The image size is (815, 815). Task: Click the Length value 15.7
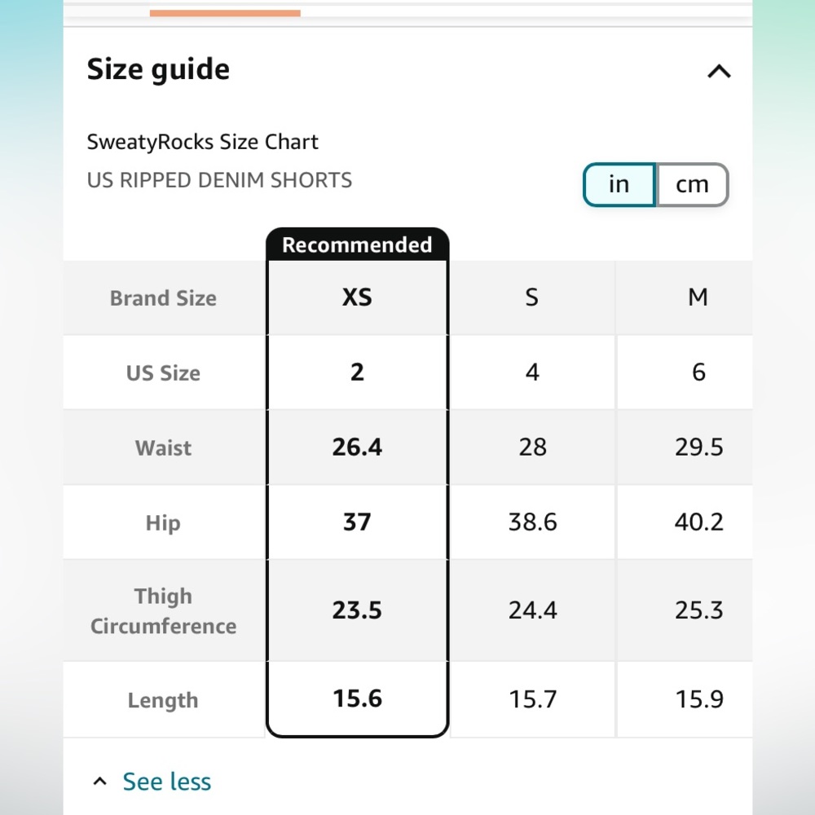pos(533,699)
